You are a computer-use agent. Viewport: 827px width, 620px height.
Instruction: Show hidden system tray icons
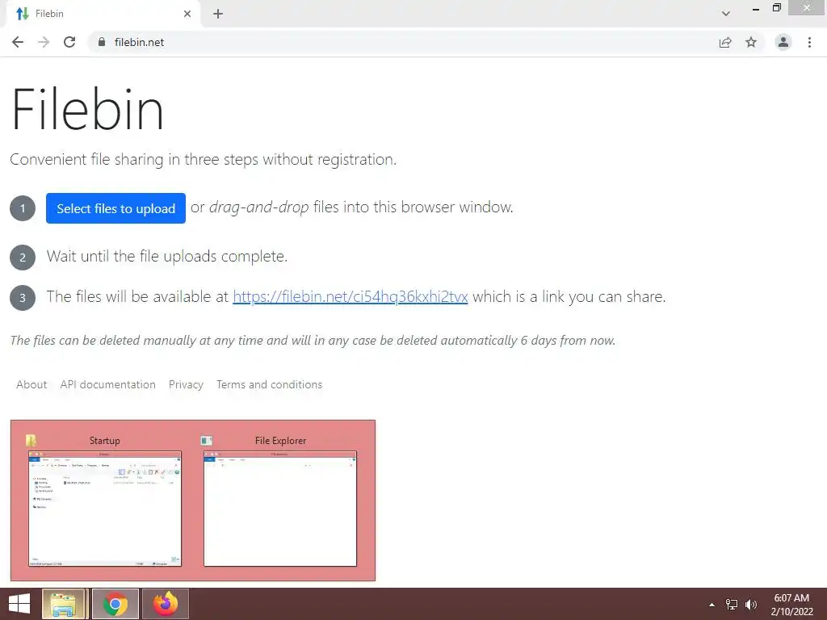pos(712,605)
